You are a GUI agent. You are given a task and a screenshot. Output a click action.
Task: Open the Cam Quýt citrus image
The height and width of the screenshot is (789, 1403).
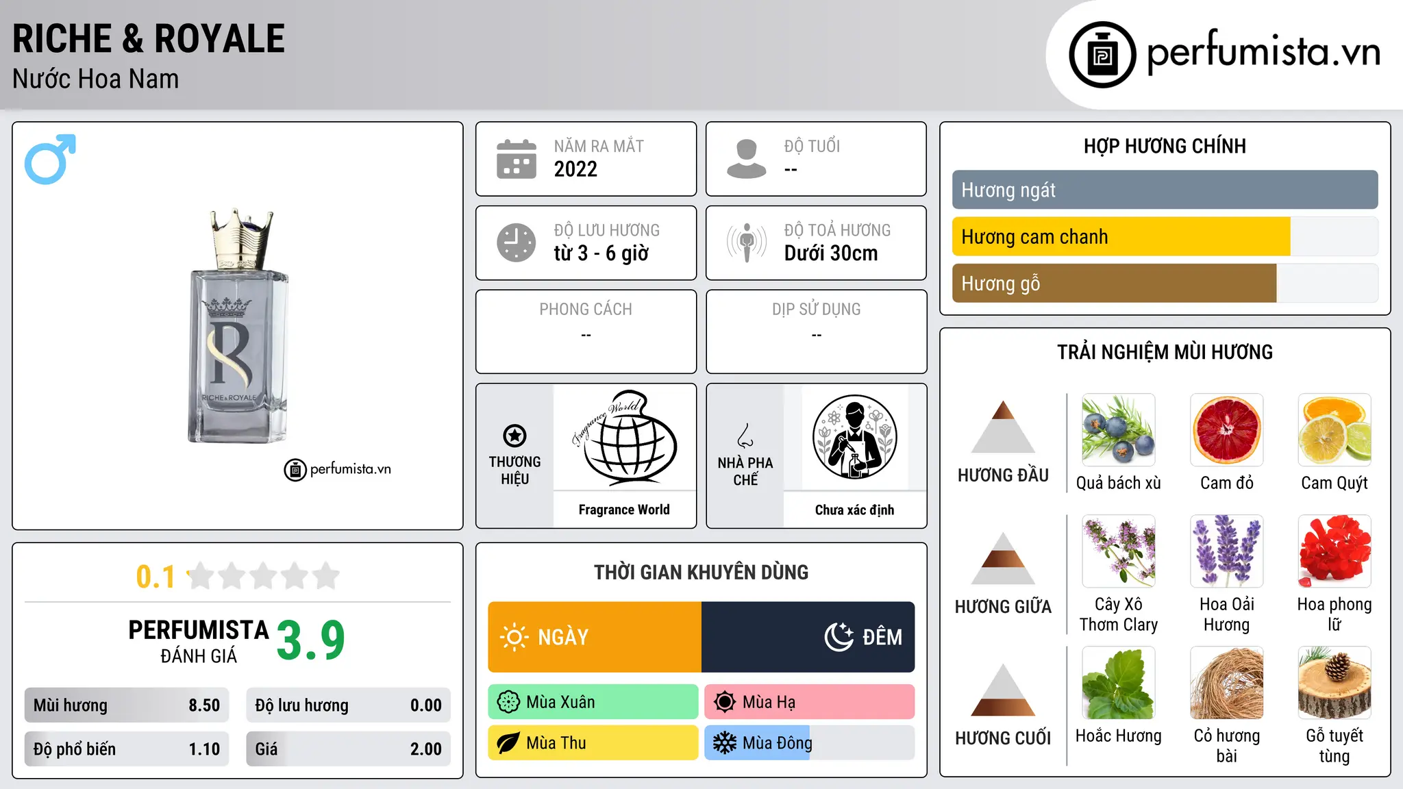pos(1334,430)
